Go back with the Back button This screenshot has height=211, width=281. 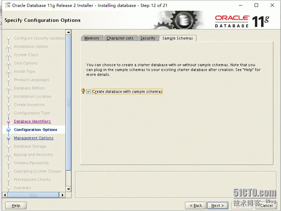click(196, 205)
